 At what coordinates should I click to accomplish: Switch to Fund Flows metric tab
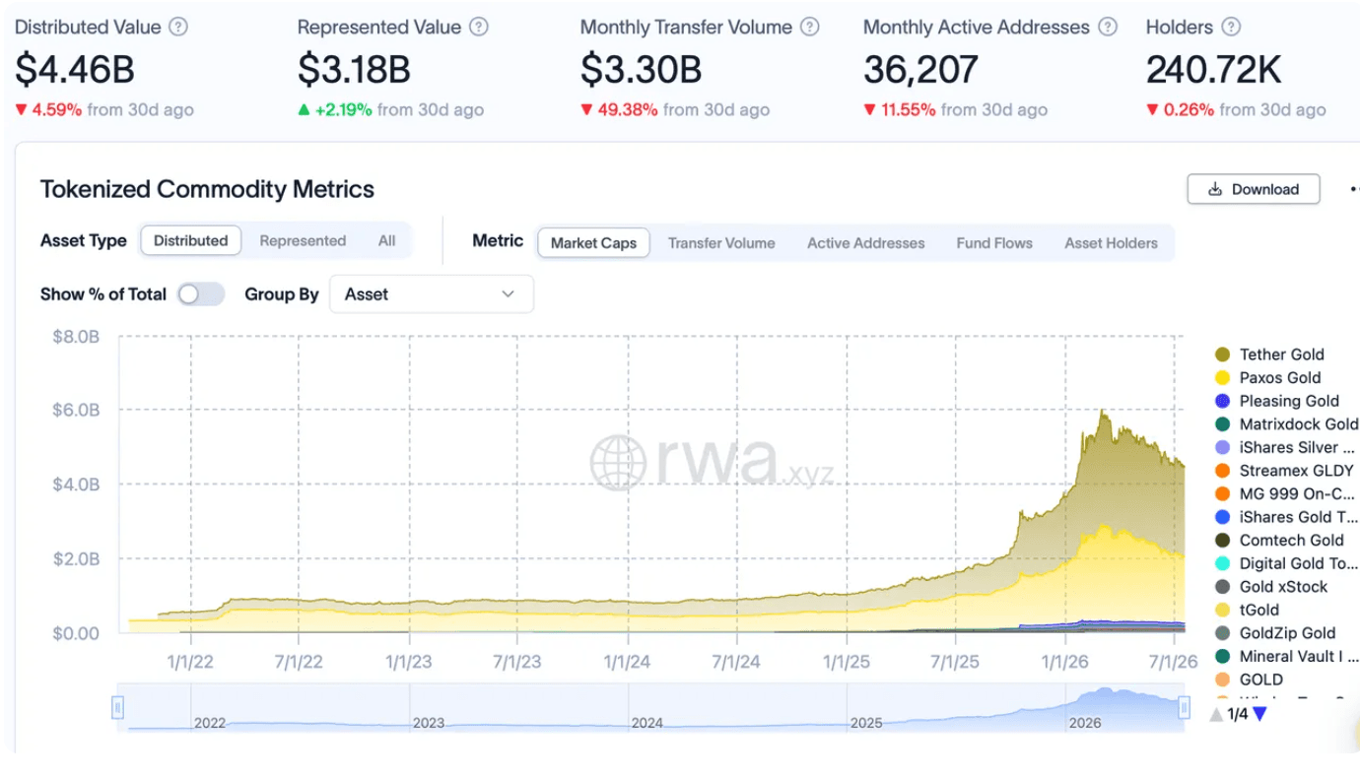994,243
